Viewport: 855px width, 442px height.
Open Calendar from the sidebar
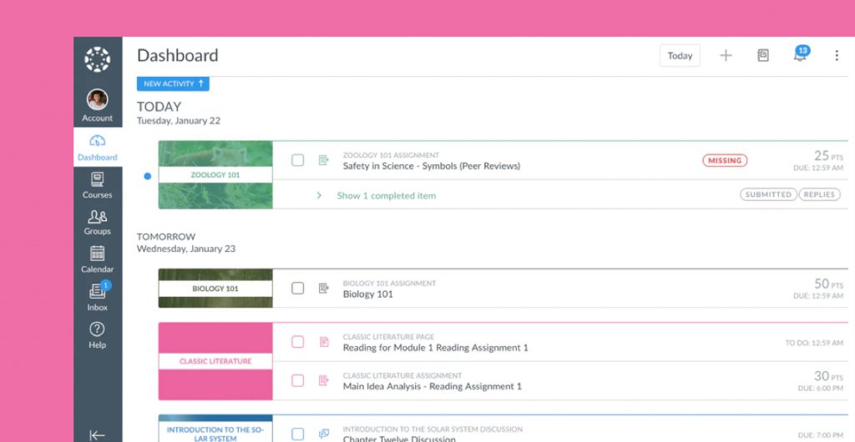98,259
